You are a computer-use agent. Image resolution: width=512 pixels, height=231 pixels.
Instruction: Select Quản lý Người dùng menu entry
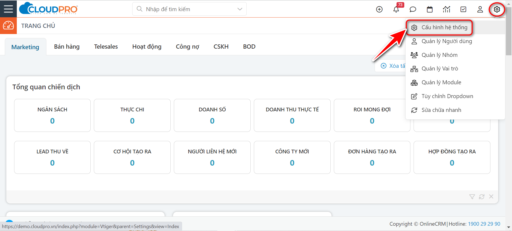[455, 41]
